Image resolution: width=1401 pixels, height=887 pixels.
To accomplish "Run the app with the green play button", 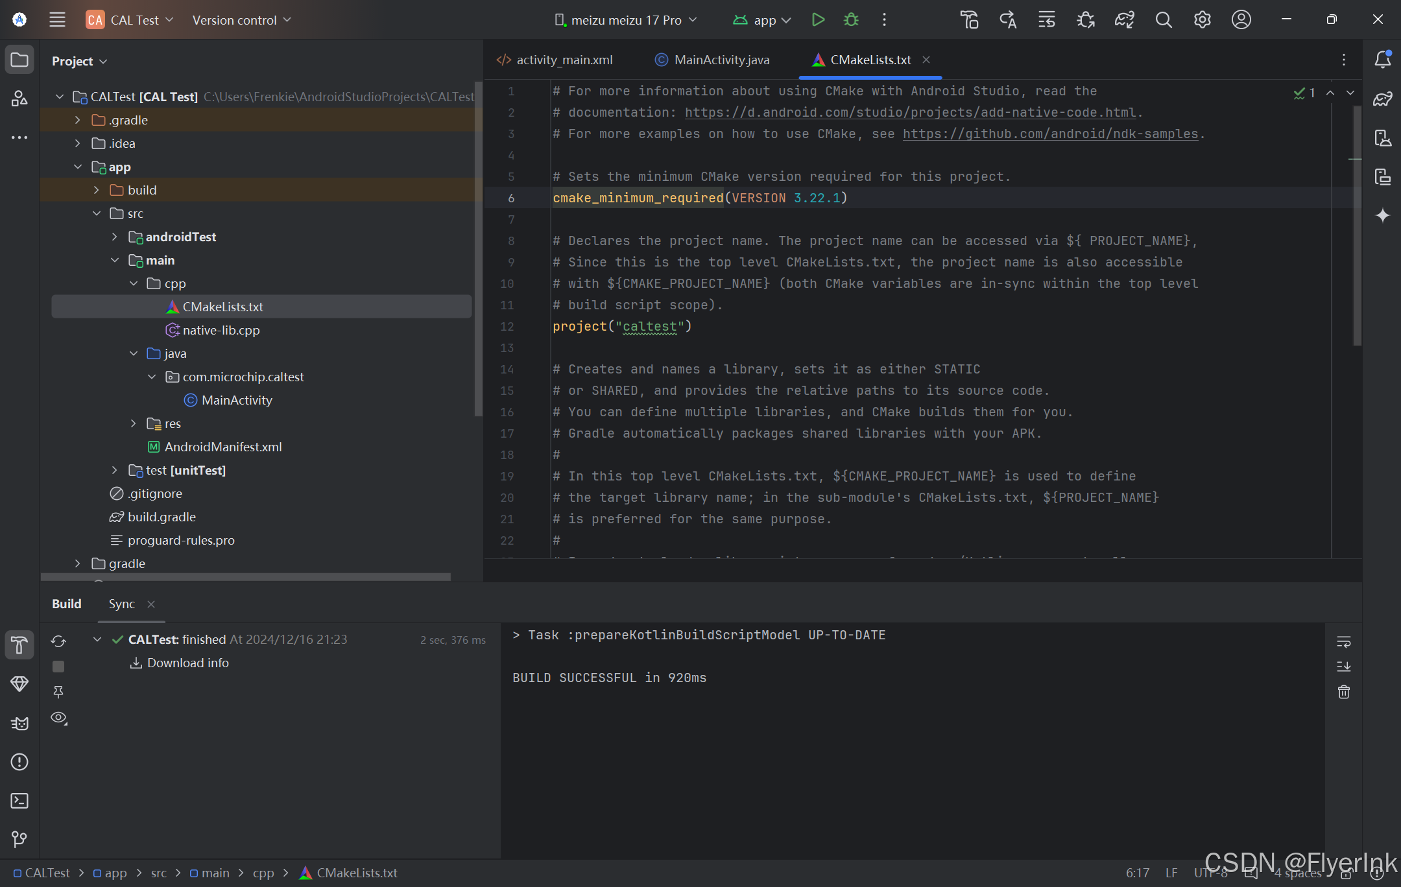I will click(818, 19).
